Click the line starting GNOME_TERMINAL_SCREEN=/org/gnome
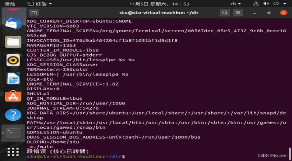Viewport: 292px width, 161px height. [x=156, y=33]
